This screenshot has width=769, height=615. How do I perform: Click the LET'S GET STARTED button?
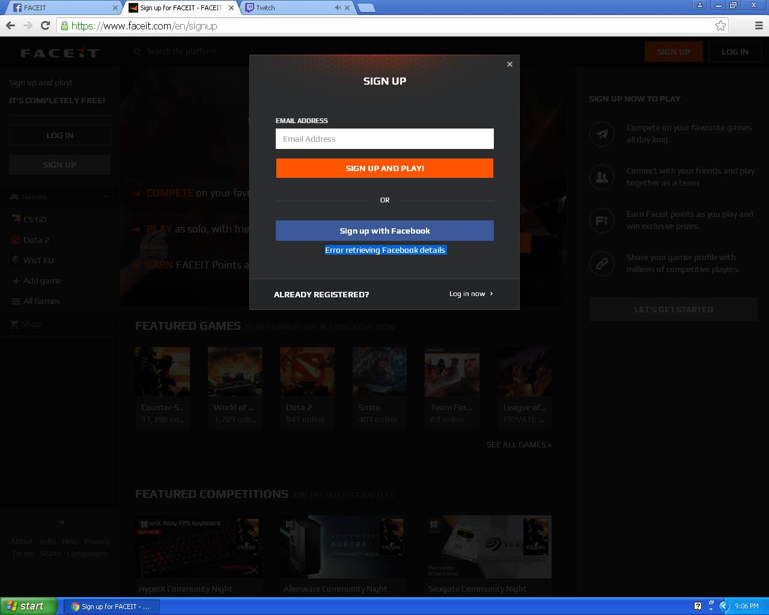click(673, 309)
